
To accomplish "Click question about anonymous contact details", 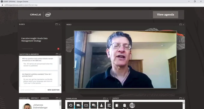I will coord(37,59).
